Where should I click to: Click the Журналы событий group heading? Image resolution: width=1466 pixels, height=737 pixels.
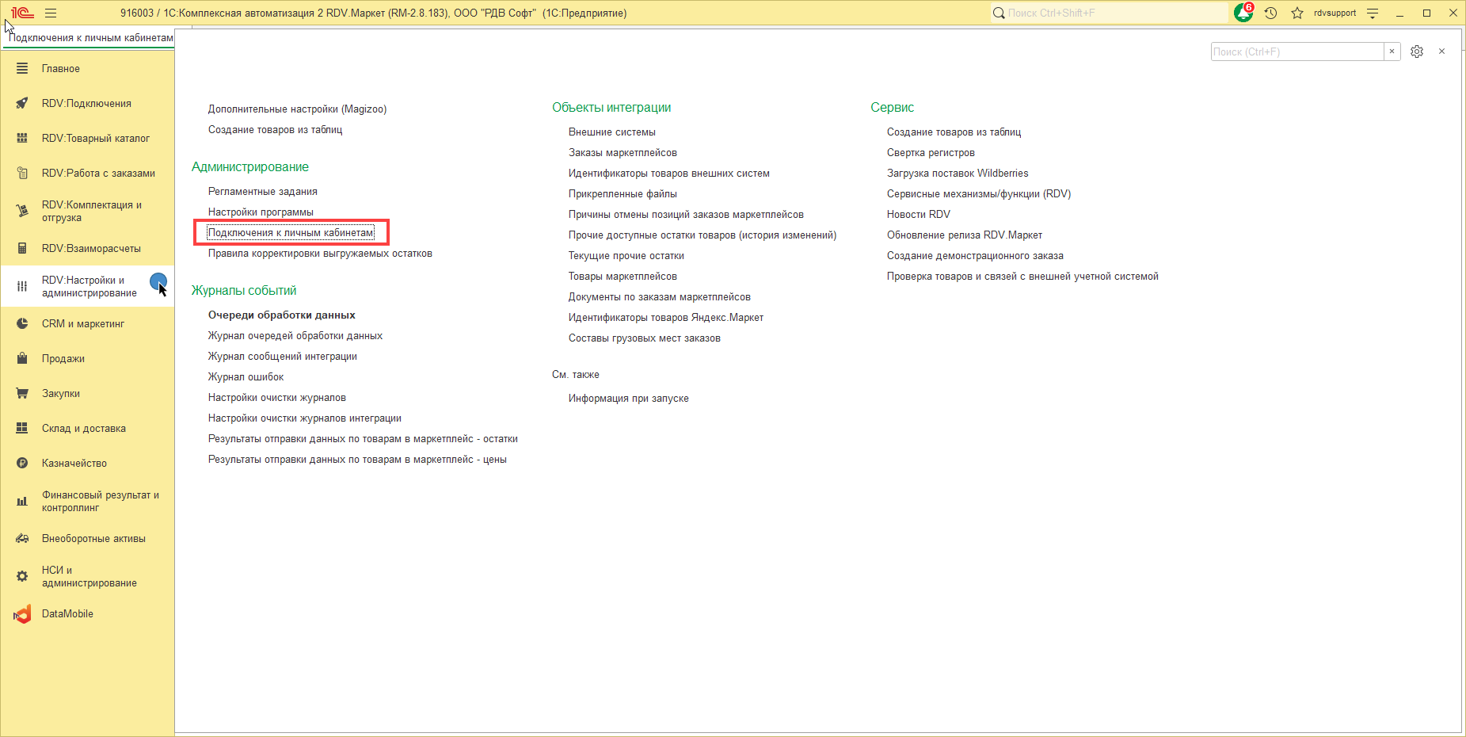pyautogui.click(x=244, y=291)
